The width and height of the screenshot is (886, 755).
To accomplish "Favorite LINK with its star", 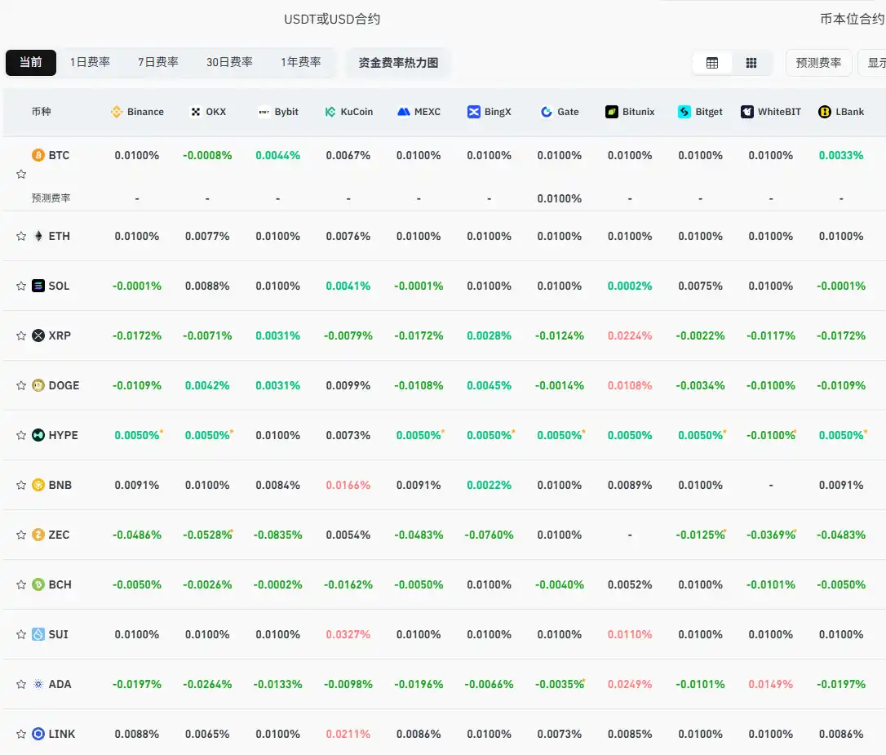I will pyautogui.click(x=21, y=734).
